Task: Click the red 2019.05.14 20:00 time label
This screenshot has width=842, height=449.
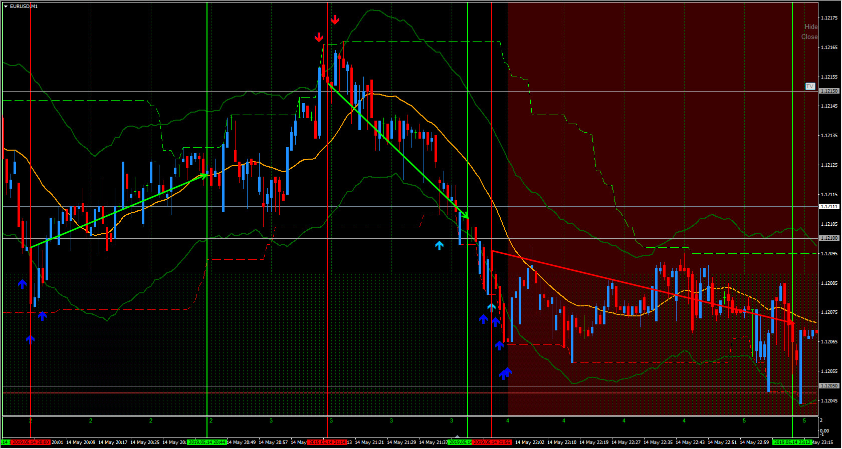Action: coord(31,442)
